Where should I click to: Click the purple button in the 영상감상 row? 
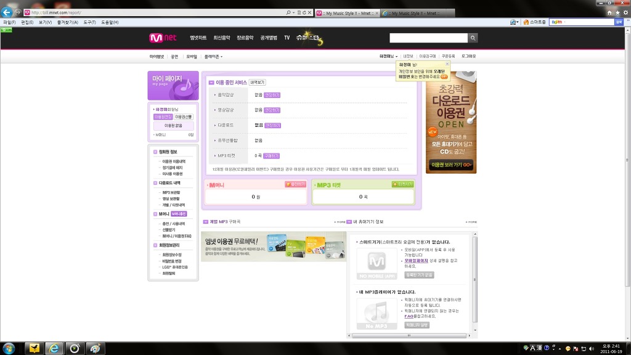coord(272,110)
